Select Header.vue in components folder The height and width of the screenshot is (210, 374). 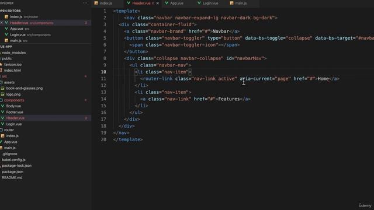click(x=15, y=118)
